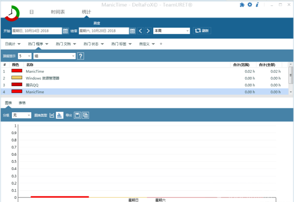Switch to the 日 tab

tap(31, 12)
